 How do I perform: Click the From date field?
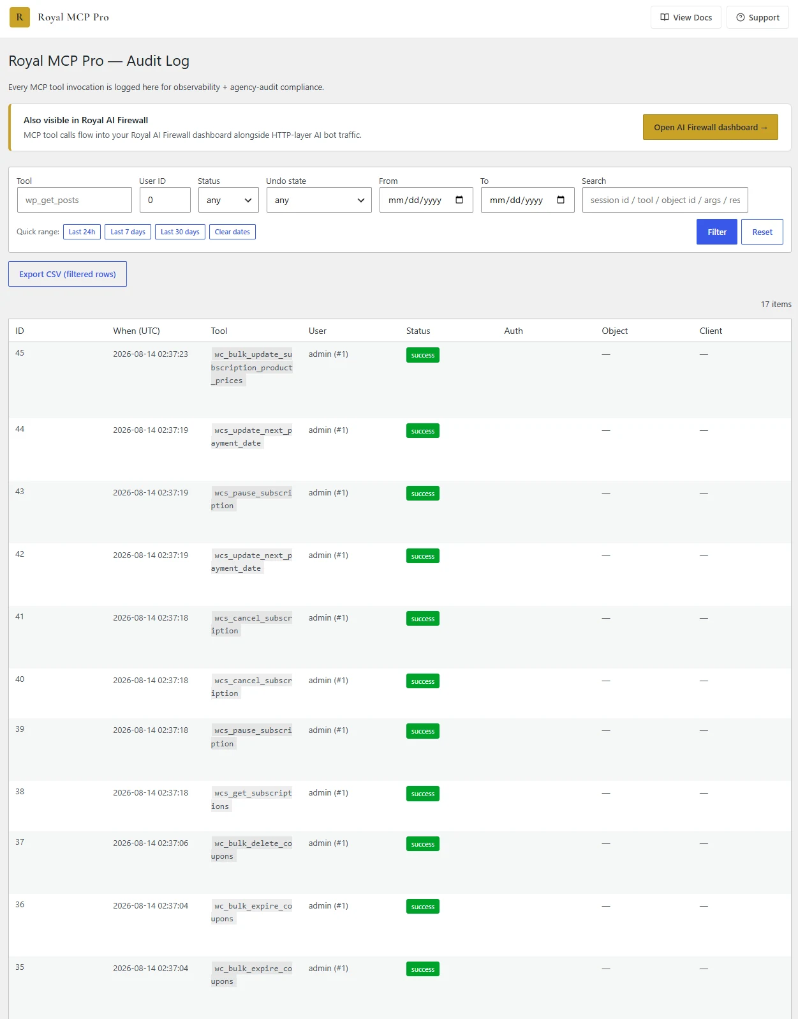426,200
